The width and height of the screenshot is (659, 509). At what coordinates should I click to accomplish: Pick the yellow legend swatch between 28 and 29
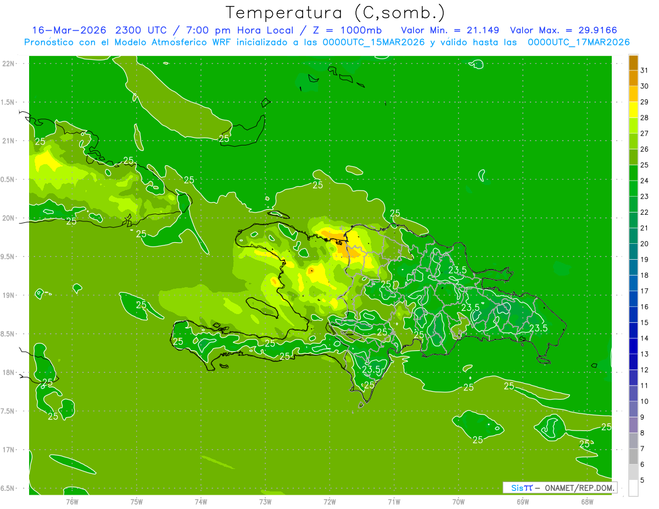(633, 110)
